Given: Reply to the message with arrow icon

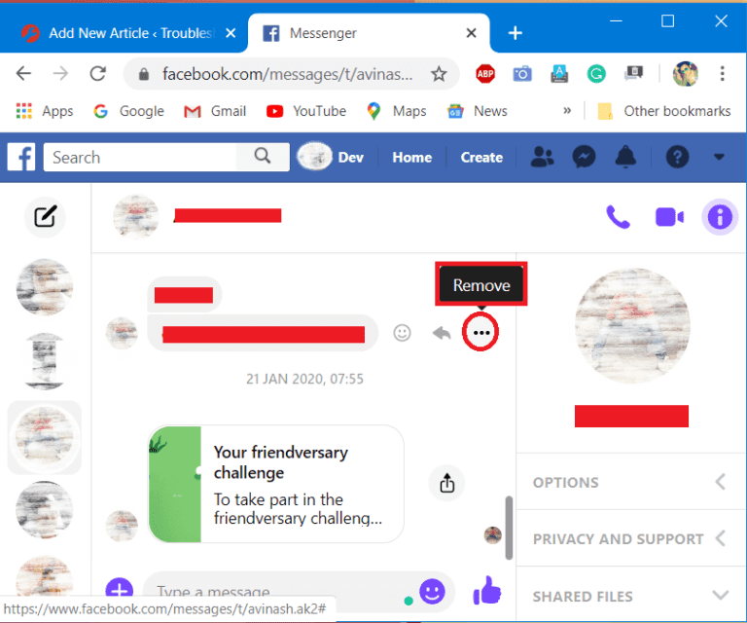Looking at the screenshot, I should [x=442, y=332].
